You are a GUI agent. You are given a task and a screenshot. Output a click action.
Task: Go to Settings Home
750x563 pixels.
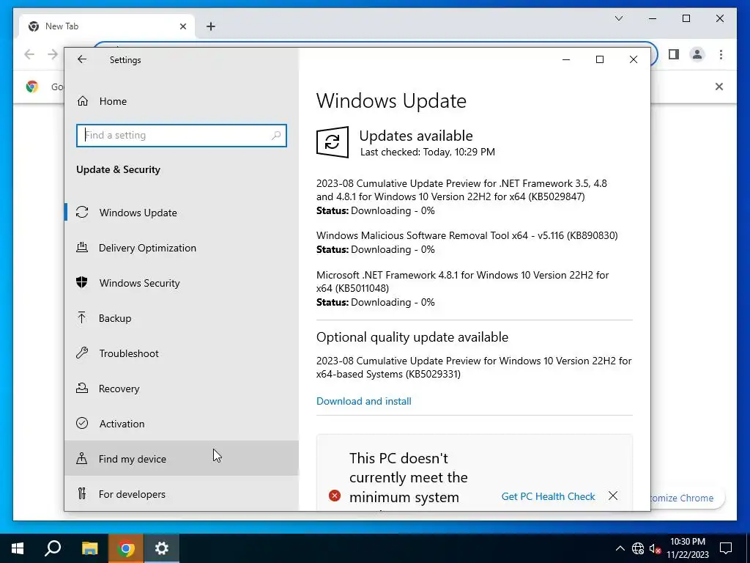coord(182,101)
